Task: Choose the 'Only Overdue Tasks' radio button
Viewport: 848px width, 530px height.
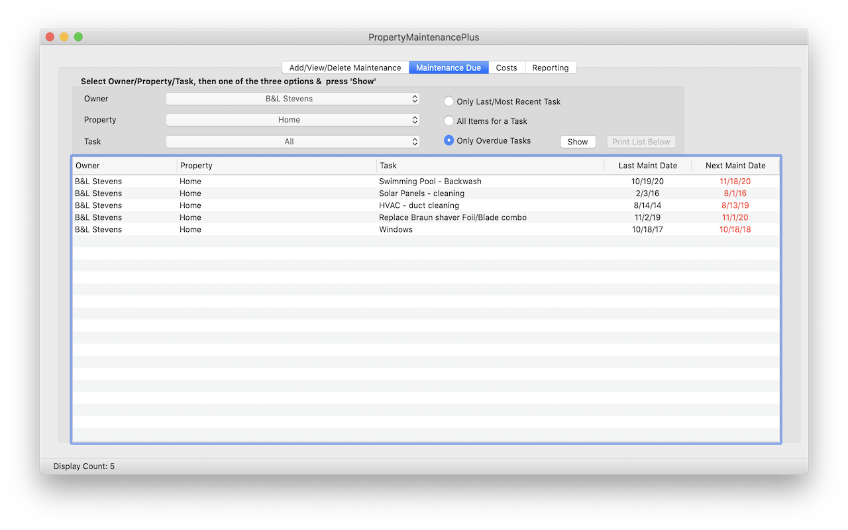Action: tap(449, 140)
